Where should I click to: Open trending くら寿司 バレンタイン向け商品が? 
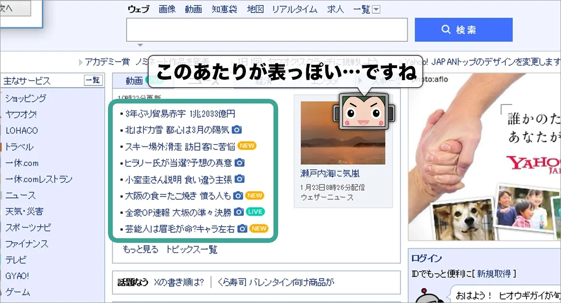[x=276, y=282]
